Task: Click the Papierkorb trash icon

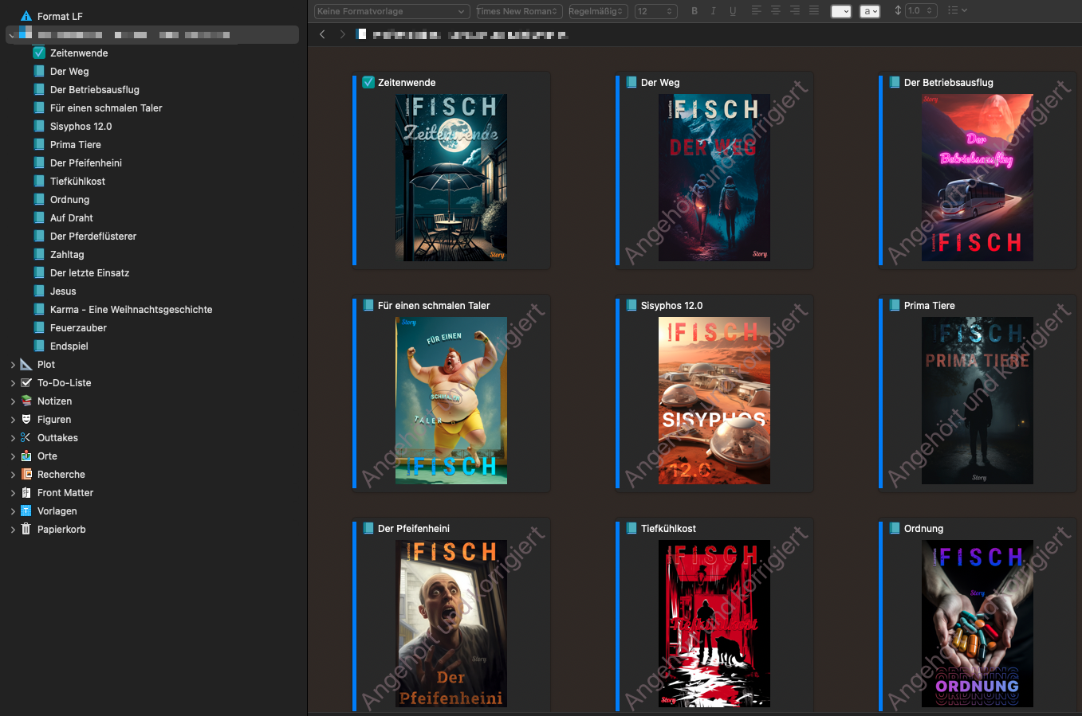Action: (x=26, y=530)
